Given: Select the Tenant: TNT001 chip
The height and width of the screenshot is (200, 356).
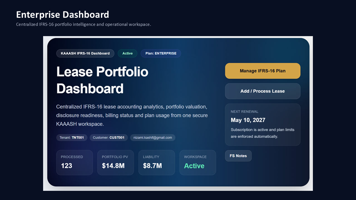Looking at the screenshot, I should (72, 137).
